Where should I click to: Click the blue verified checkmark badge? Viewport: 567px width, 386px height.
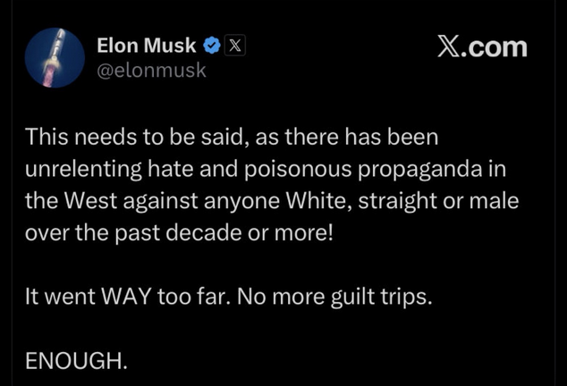coord(212,46)
